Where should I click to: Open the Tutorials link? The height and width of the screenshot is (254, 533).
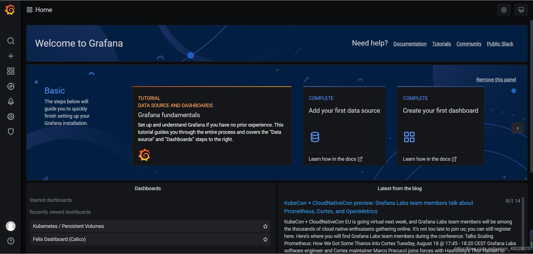click(x=441, y=44)
